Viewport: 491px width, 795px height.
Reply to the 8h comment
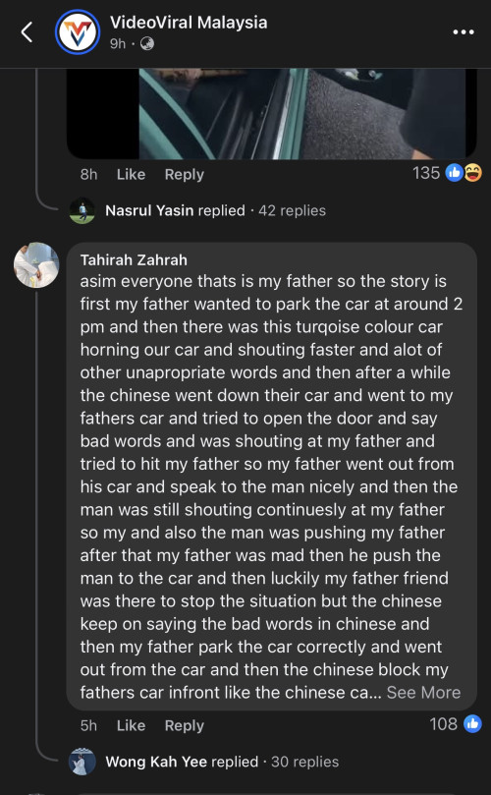coord(185,174)
